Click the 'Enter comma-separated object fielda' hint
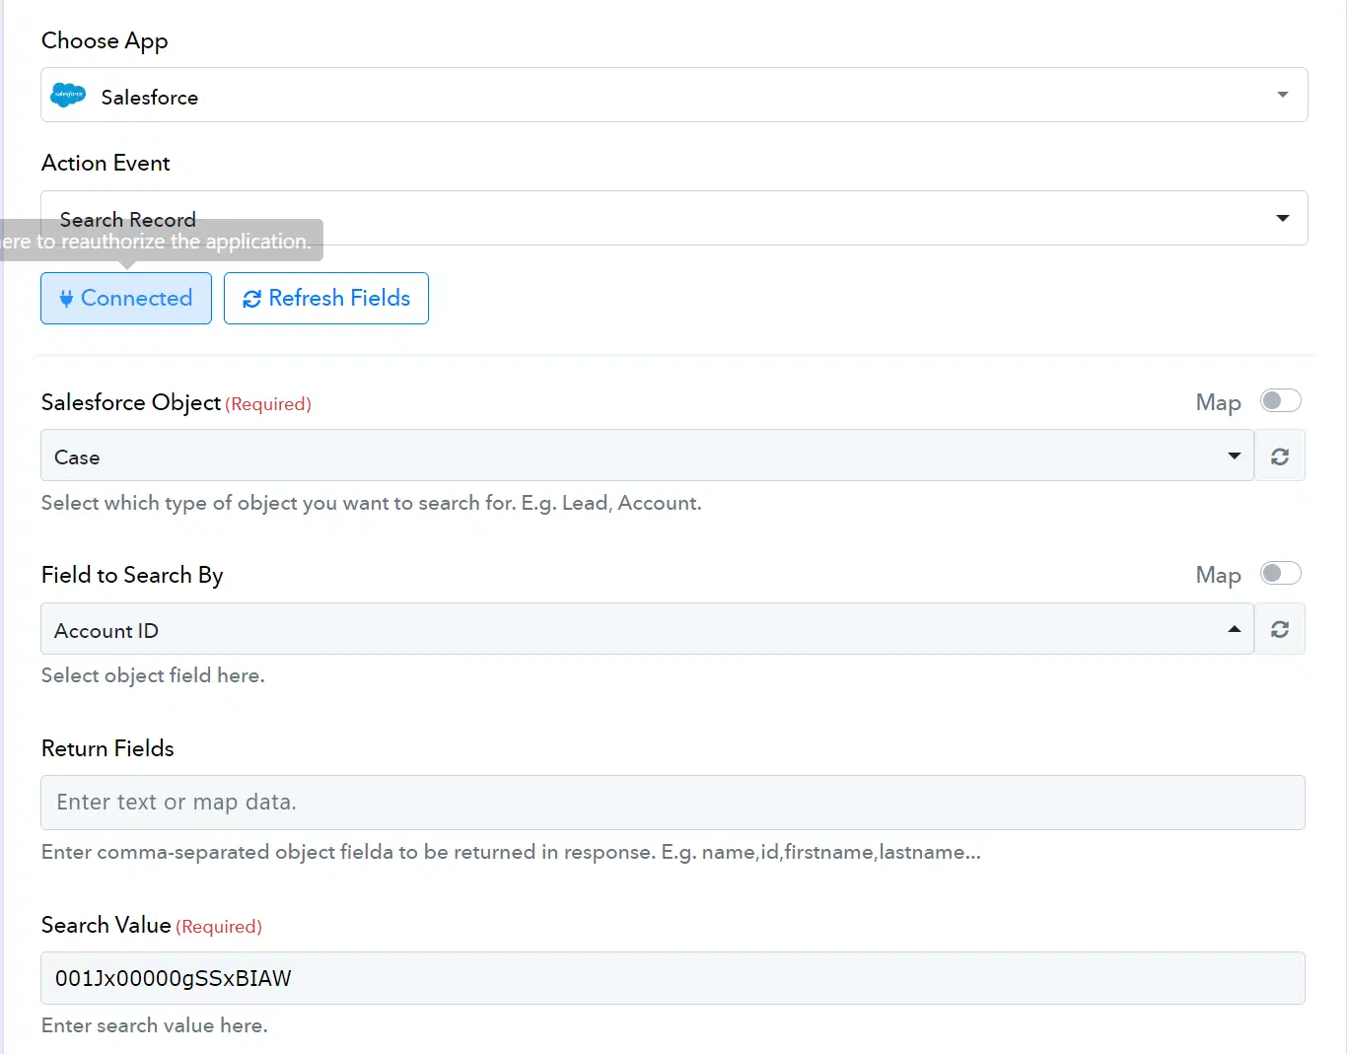Image resolution: width=1347 pixels, height=1054 pixels. [511, 852]
